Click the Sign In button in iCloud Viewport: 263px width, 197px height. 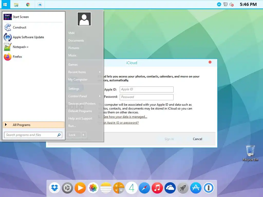[169, 139]
